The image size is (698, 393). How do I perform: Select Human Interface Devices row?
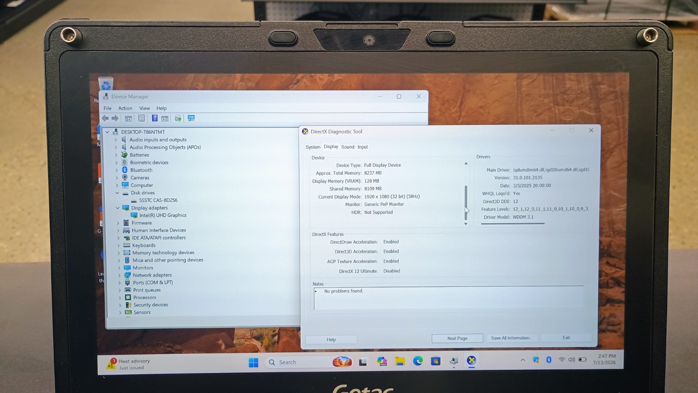(x=159, y=231)
